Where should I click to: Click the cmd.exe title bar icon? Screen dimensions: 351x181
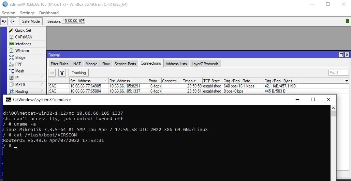click(8, 100)
